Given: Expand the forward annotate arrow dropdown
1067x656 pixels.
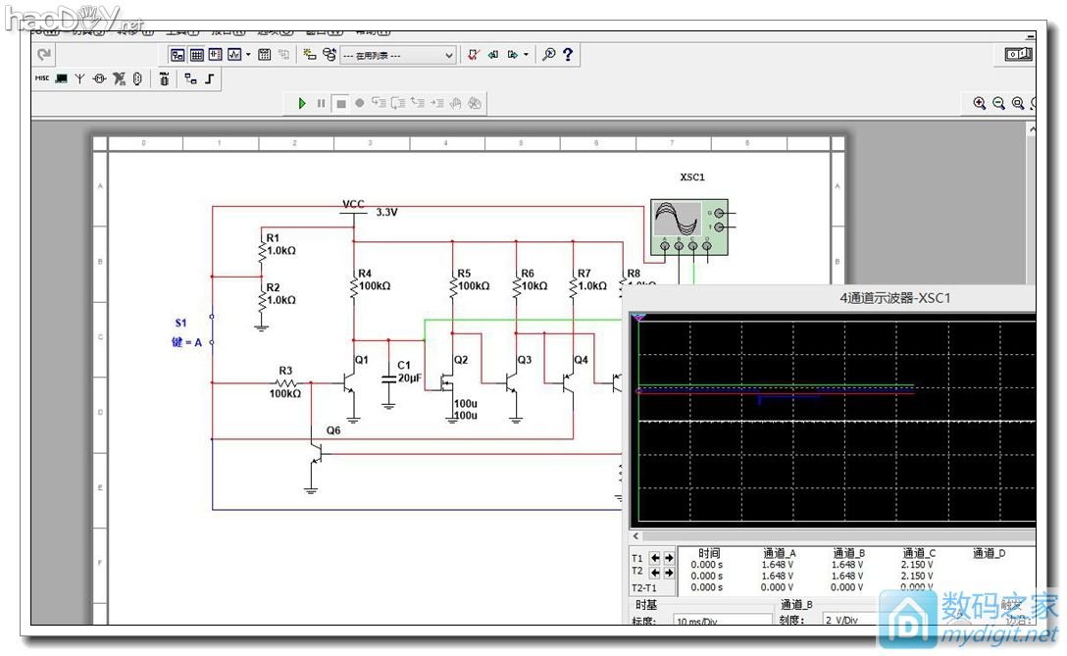Looking at the screenshot, I should 527,55.
